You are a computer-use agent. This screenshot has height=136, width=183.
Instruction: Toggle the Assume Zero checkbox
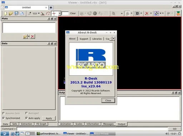[4, 113]
